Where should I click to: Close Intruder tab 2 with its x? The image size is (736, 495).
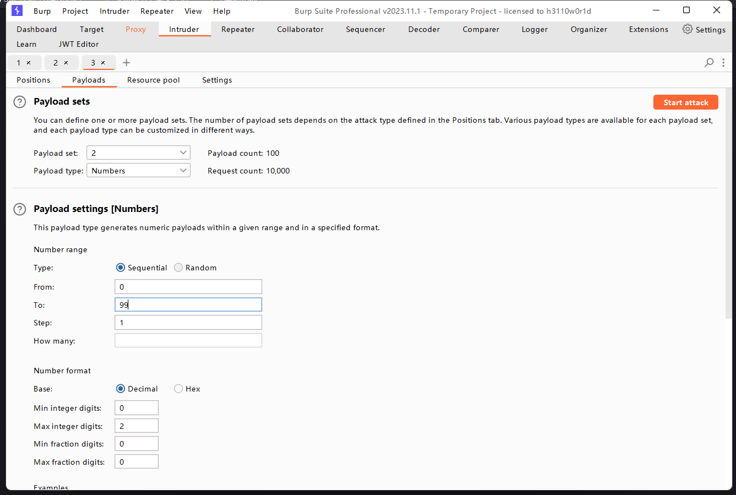[66, 63]
